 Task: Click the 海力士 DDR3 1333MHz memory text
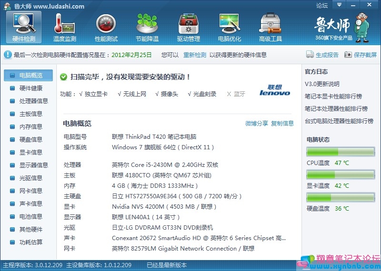[155, 186]
